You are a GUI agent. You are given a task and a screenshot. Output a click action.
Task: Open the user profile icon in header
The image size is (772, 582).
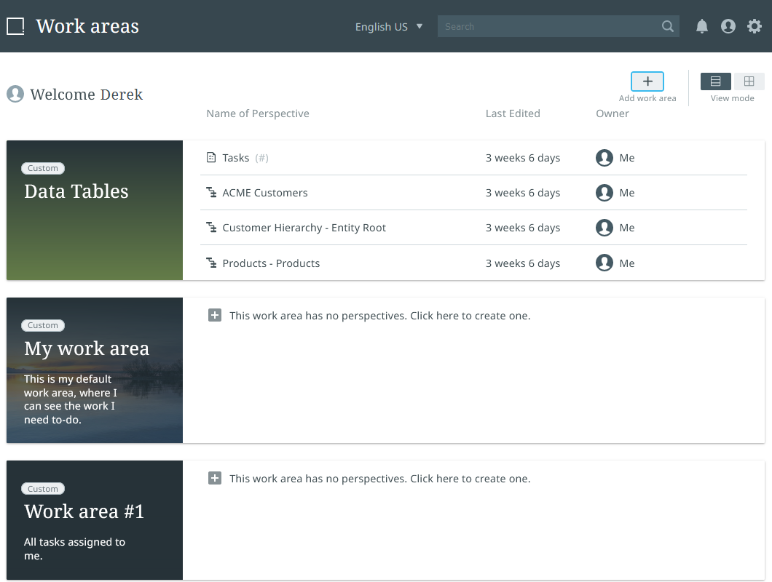(728, 26)
